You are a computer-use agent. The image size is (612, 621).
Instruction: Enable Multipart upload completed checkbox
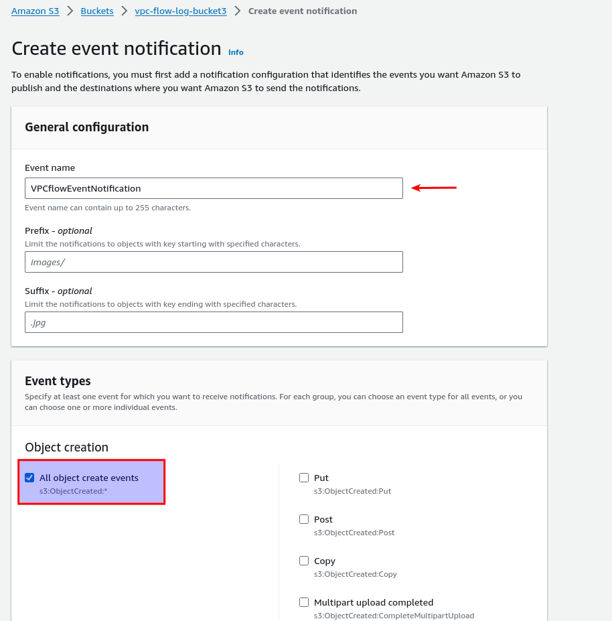(x=304, y=602)
